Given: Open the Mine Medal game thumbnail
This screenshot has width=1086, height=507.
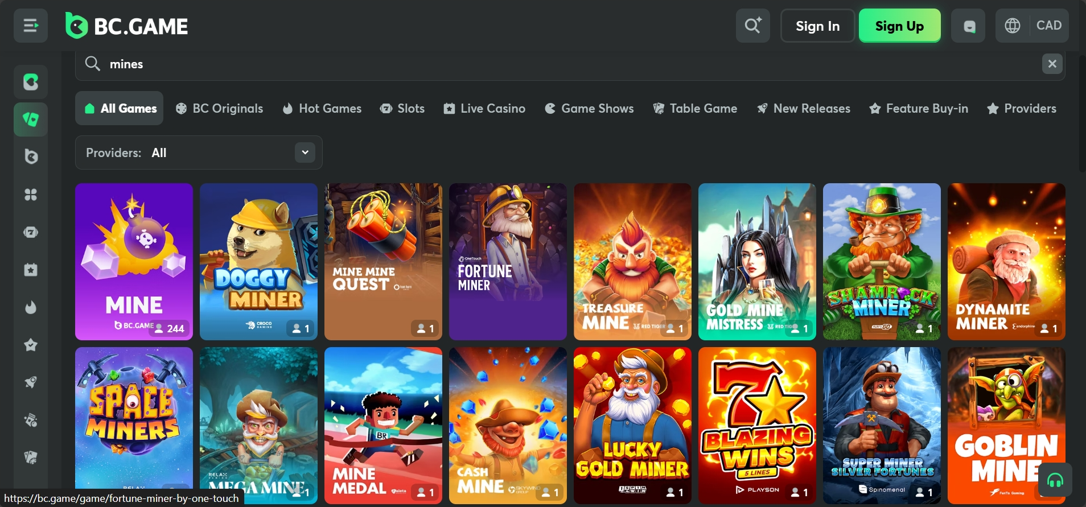Looking at the screenshot, I should (x=383, y=426).
